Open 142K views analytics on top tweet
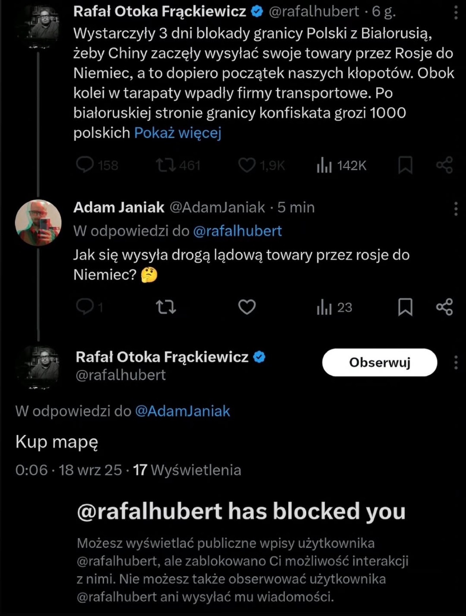Viewport: 466px width, 616px height. point(341,165)
